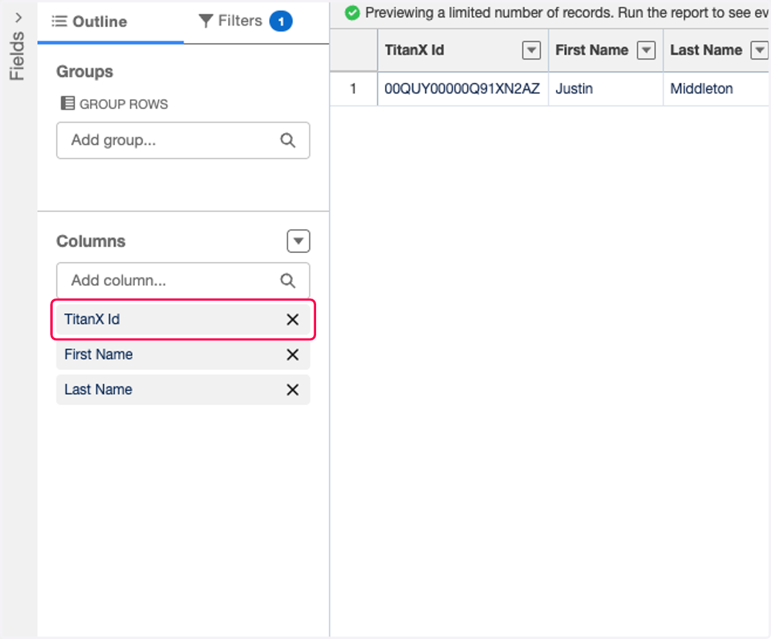771x639 pixels.
Task: Open the Last Name header dropdown
Action: tap(760, 50)
